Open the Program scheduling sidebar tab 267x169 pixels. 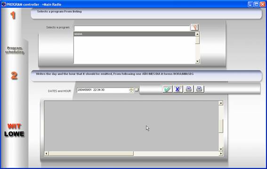[x=14, y=50]
